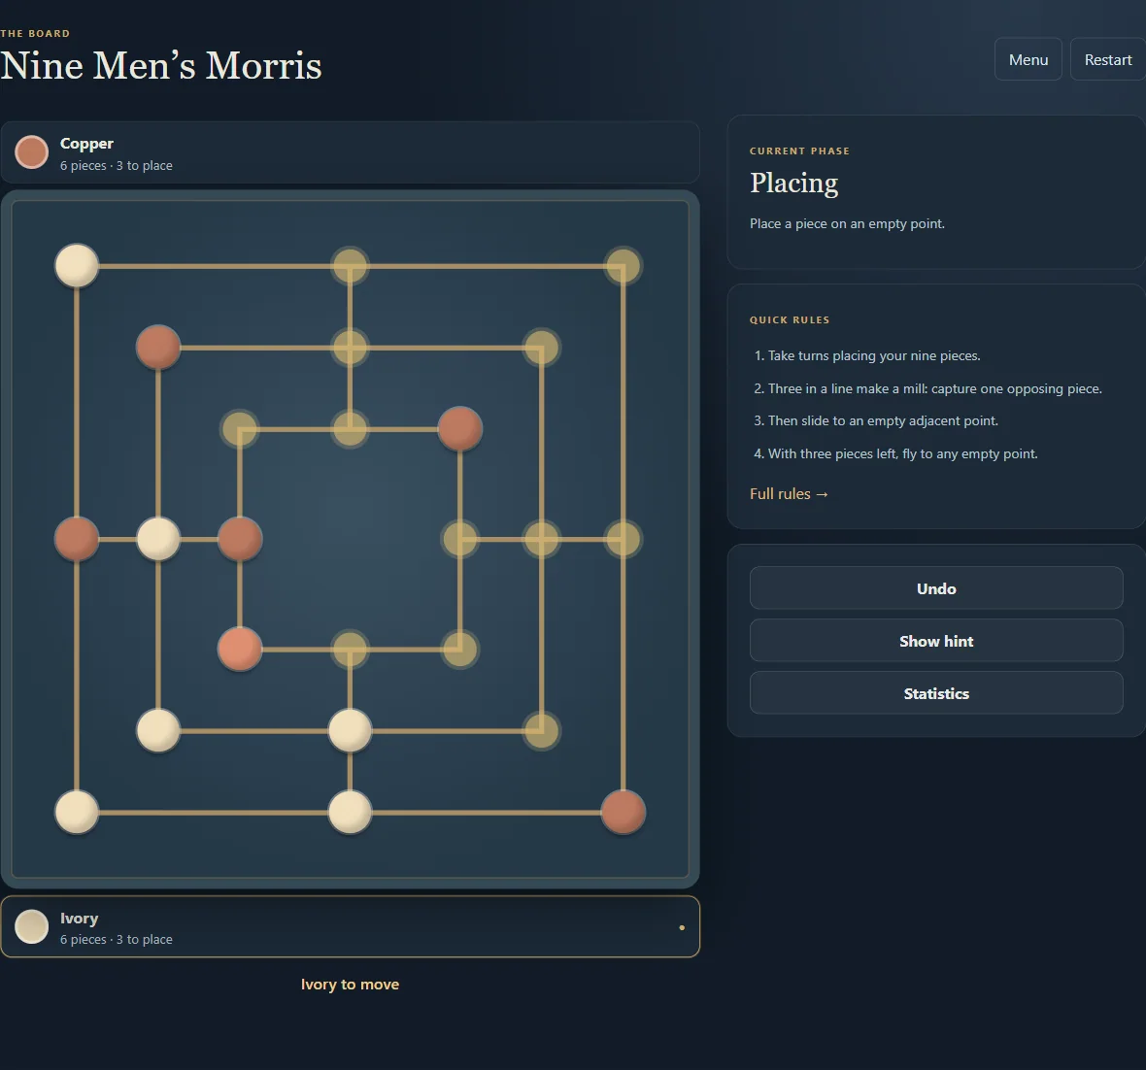Select copper piece at outer square bottom-right corner
The height and width of the screenshot is (1070, 1146).
tap(623, 812)
